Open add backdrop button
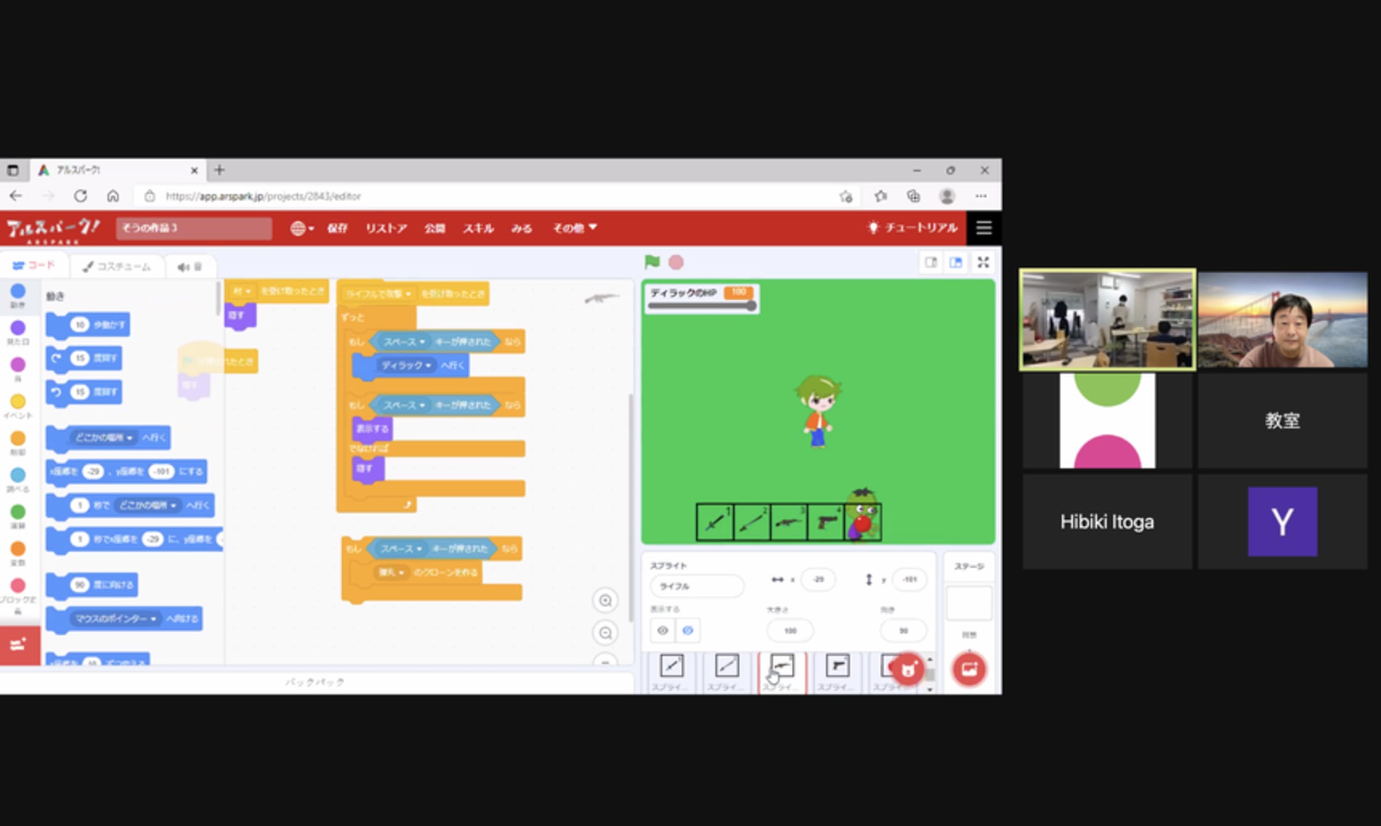This screenshot has width=1381, height=826. pyautogui.click(x=969, y=669)
